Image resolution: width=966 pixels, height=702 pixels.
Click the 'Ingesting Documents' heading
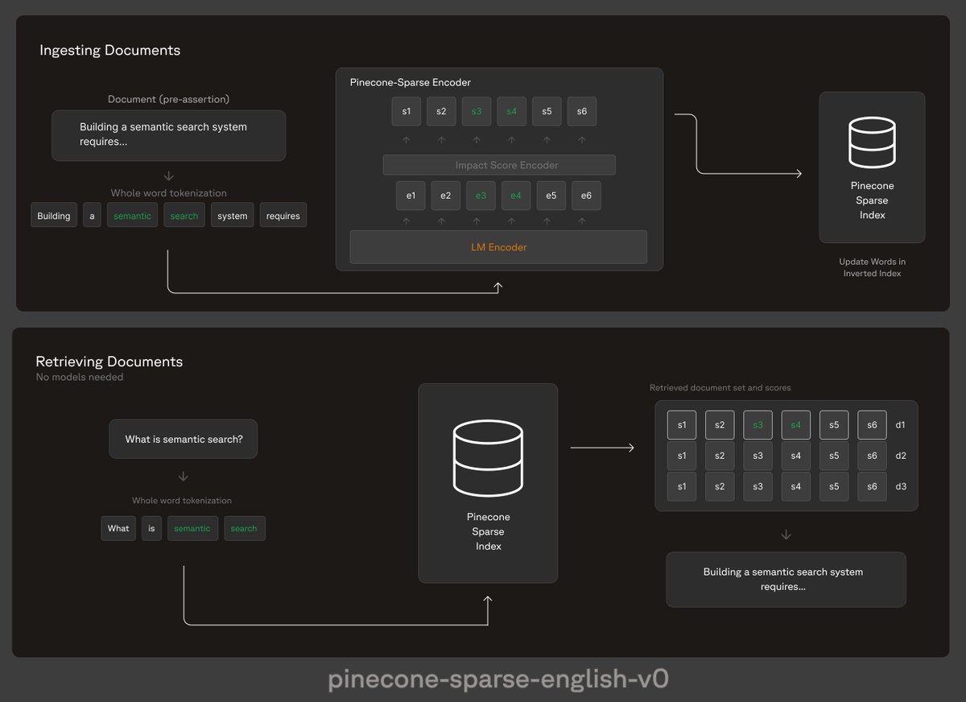coord(110,51)
